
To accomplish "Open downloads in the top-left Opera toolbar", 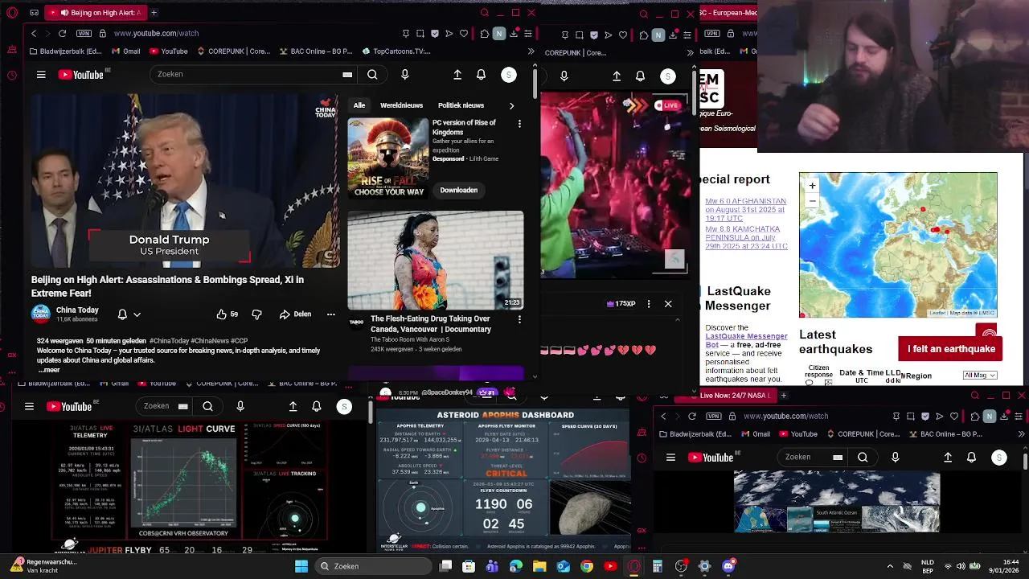I will click(x=514, y=34).
